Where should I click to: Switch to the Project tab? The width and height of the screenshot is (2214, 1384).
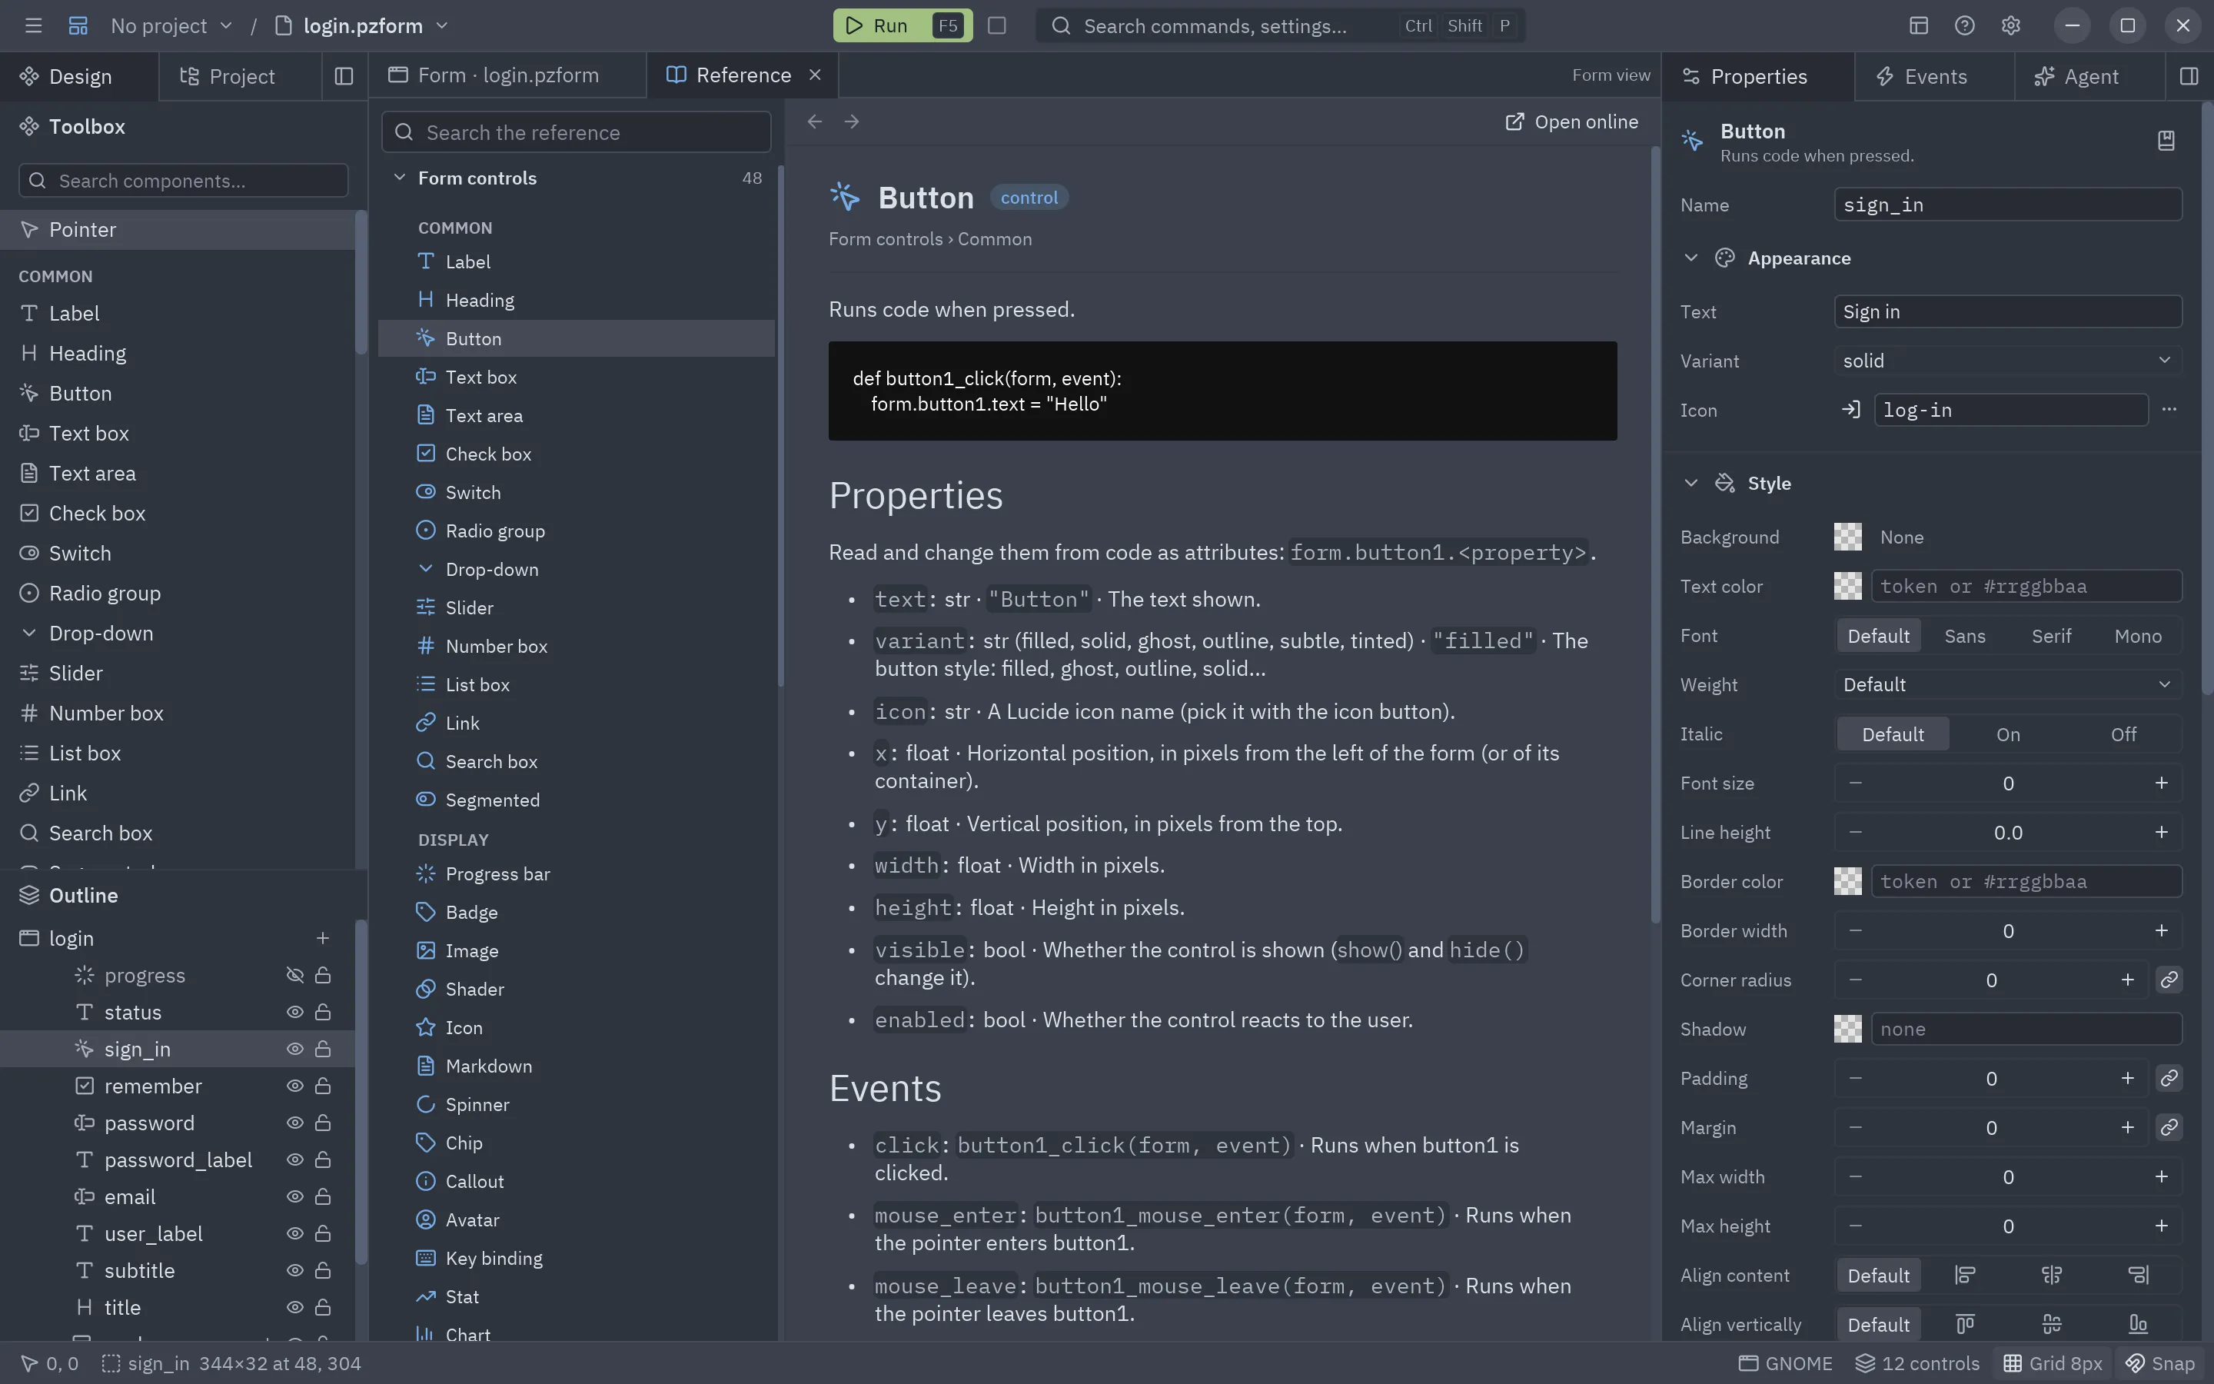[240, 76]
